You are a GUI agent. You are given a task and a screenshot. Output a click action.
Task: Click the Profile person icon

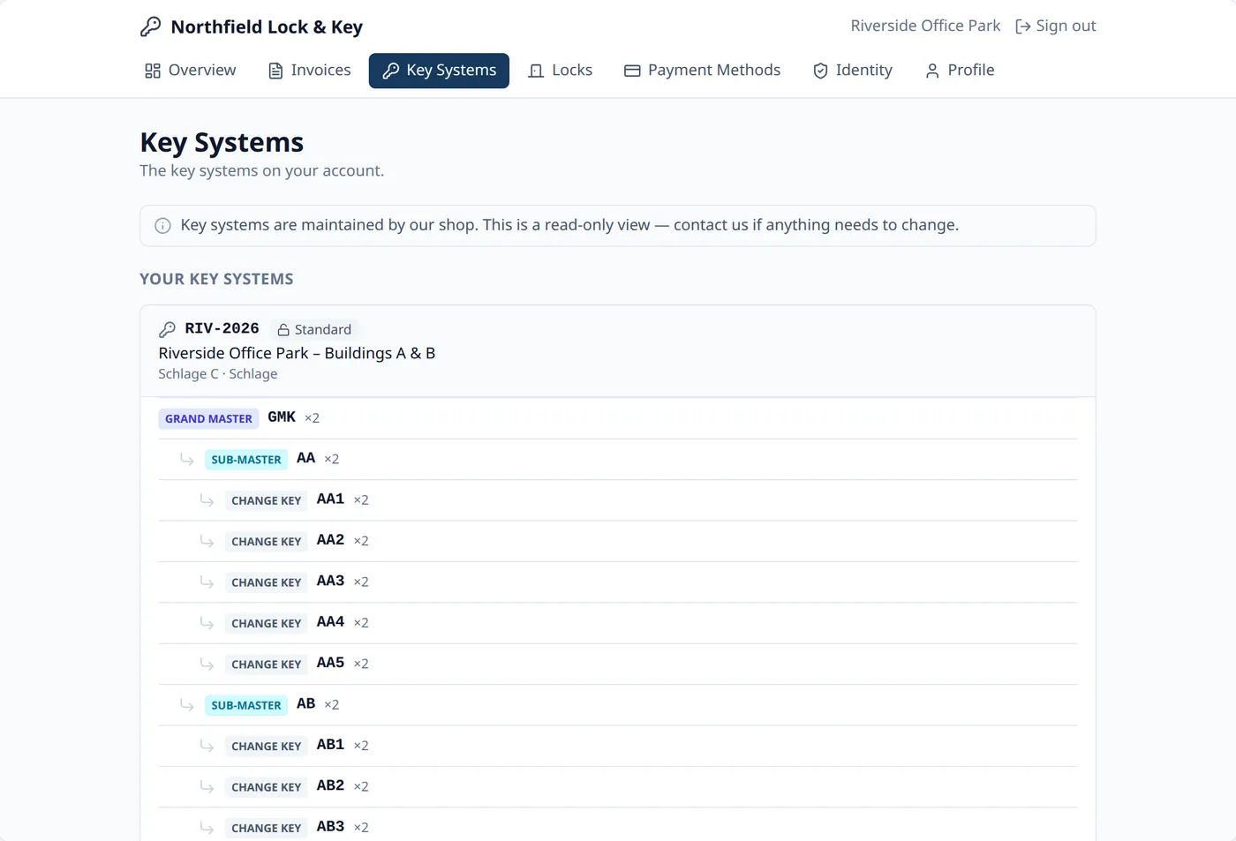(932, 71)
